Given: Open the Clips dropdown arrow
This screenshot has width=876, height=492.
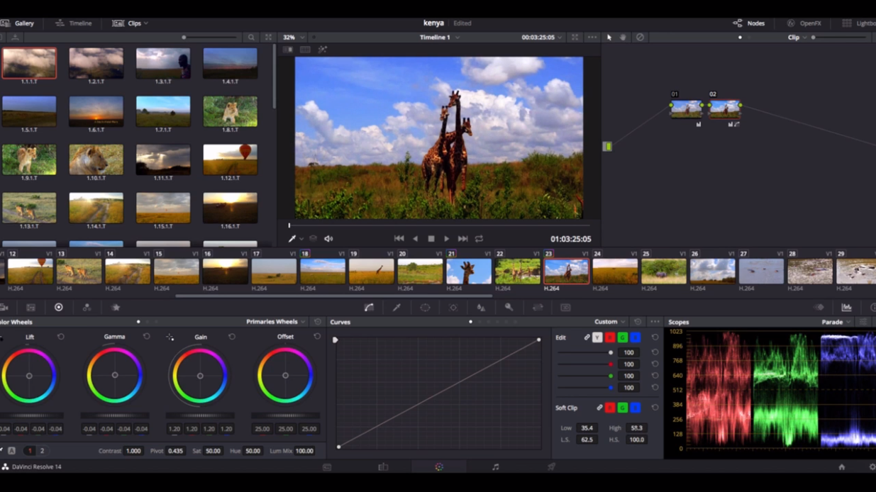Looking at the screenshot, I should coord(146,23).
